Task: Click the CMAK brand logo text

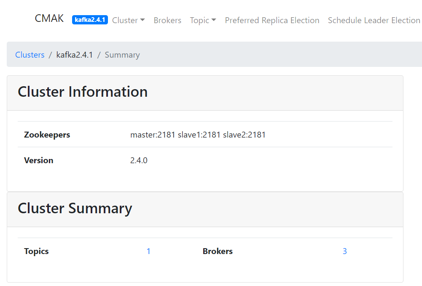Action: point(49,19)
